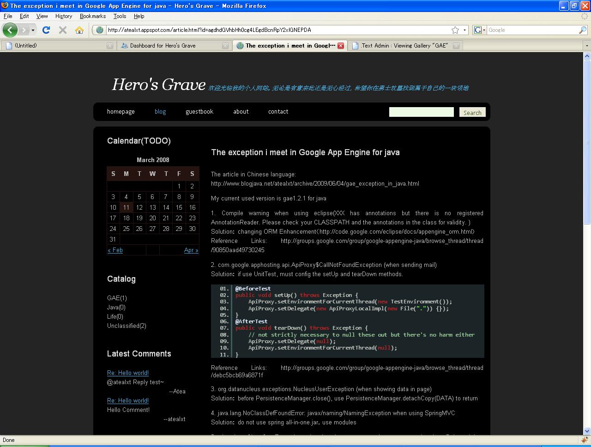Viewport: 591px width, 447px height.
Task: Close the active exception article tab
Action: (x=341, y=46)
